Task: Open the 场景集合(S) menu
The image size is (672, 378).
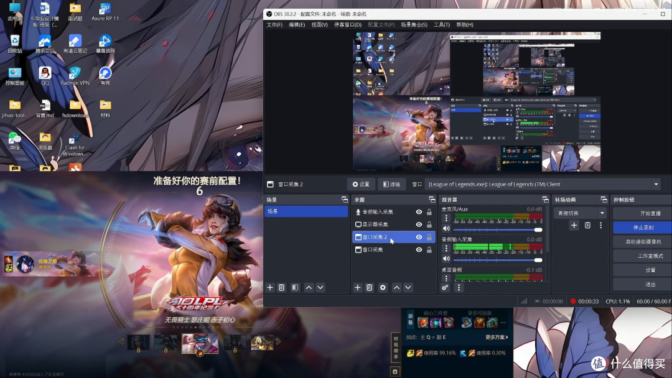Action: point(414,25)
